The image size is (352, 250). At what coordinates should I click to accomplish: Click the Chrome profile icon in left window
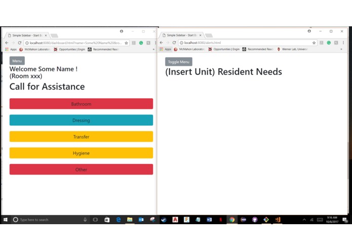(122, 31)
